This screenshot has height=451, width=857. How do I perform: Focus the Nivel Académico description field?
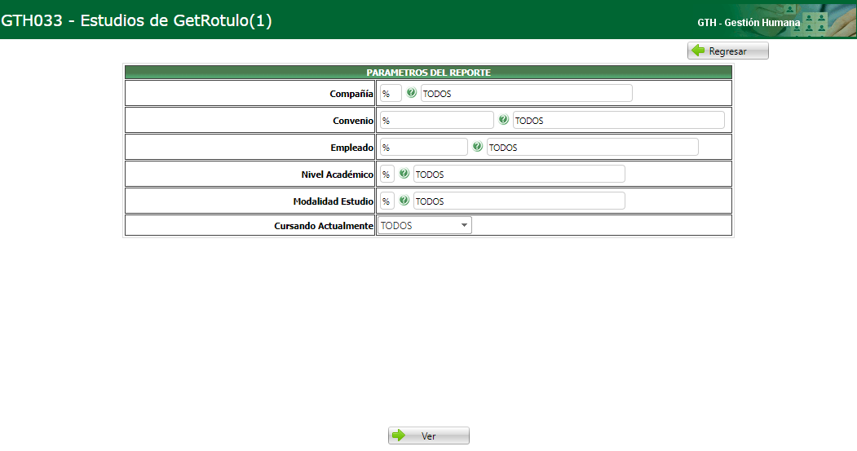tap(519, 174)
